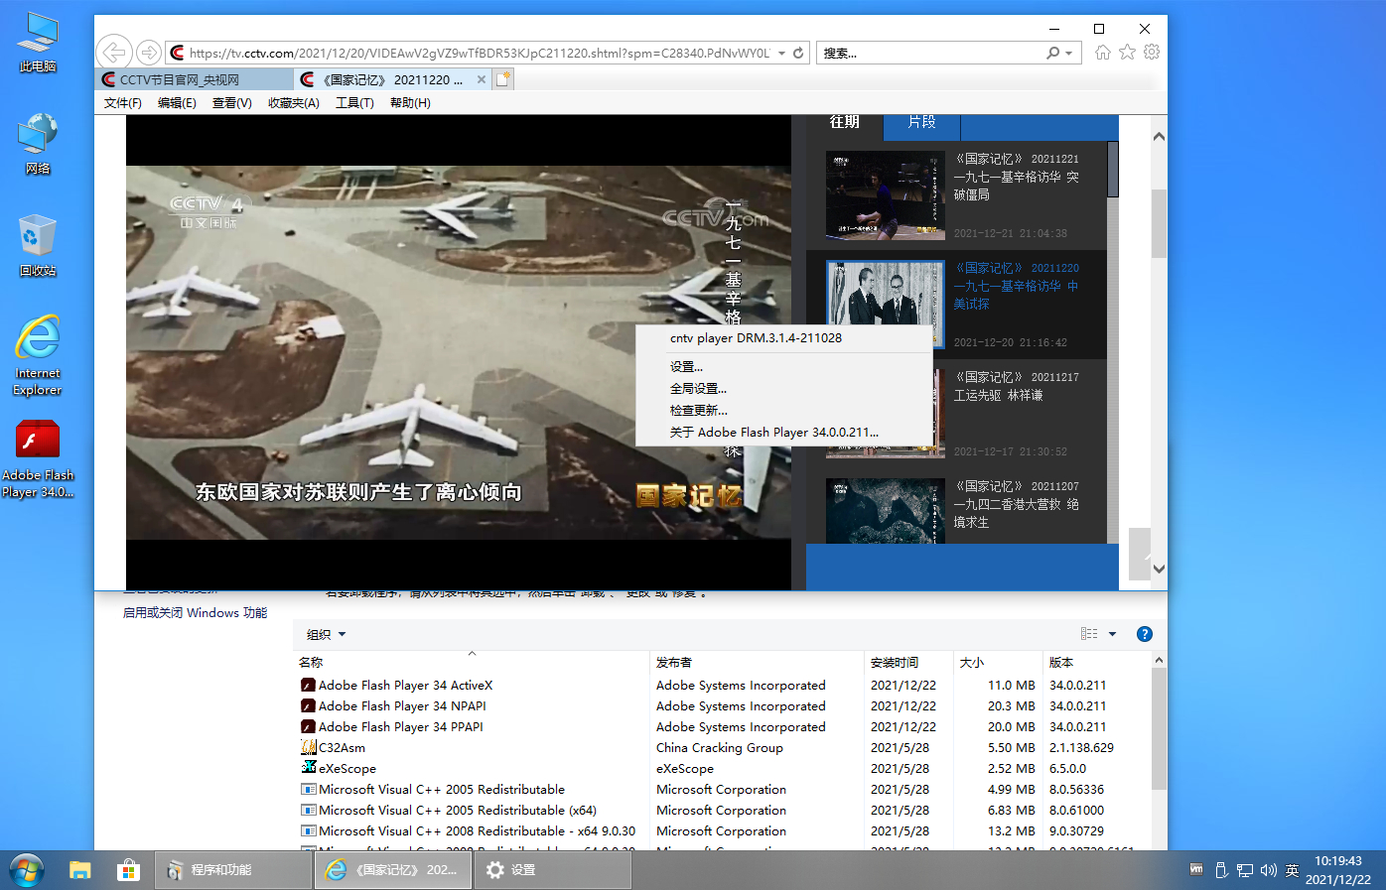
Task: Refresh the page with the reload icon
Action: [798, 53]
